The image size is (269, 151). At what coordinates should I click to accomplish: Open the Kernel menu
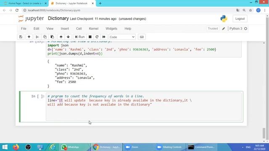coord(93,29)
